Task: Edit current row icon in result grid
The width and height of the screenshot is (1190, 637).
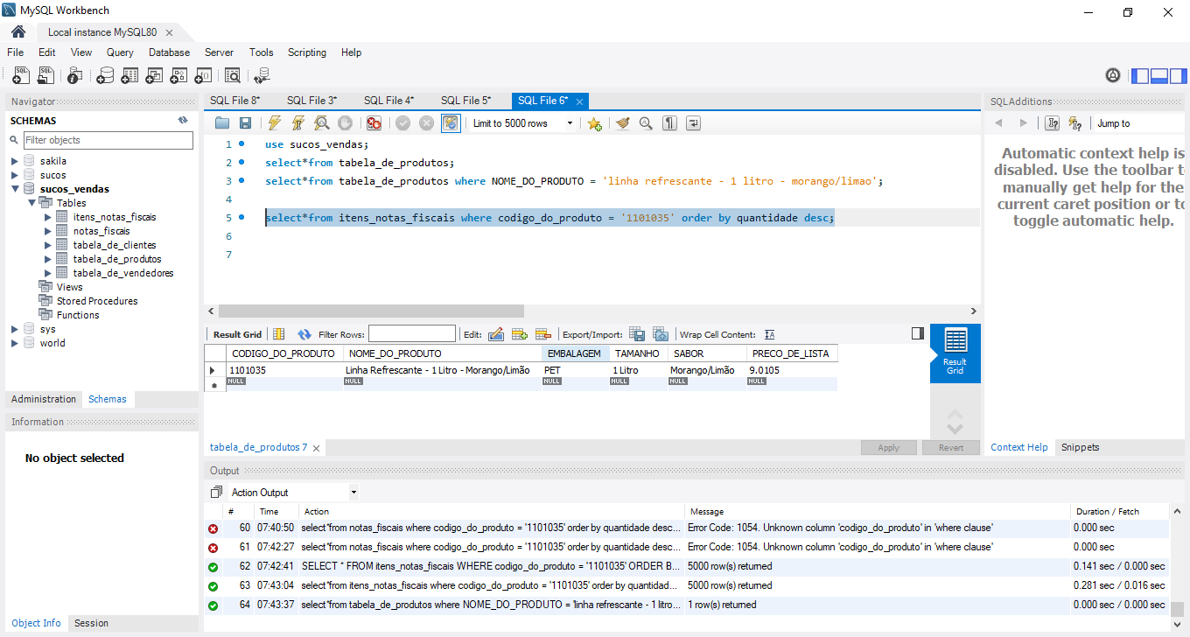Action: pyautogui.click(x=496, y=334)
